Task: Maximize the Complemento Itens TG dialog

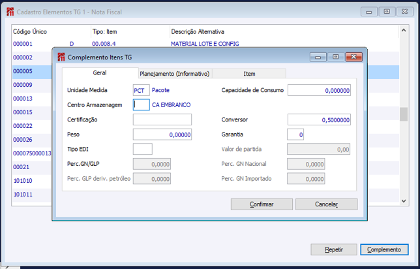Action: (336, 57)
